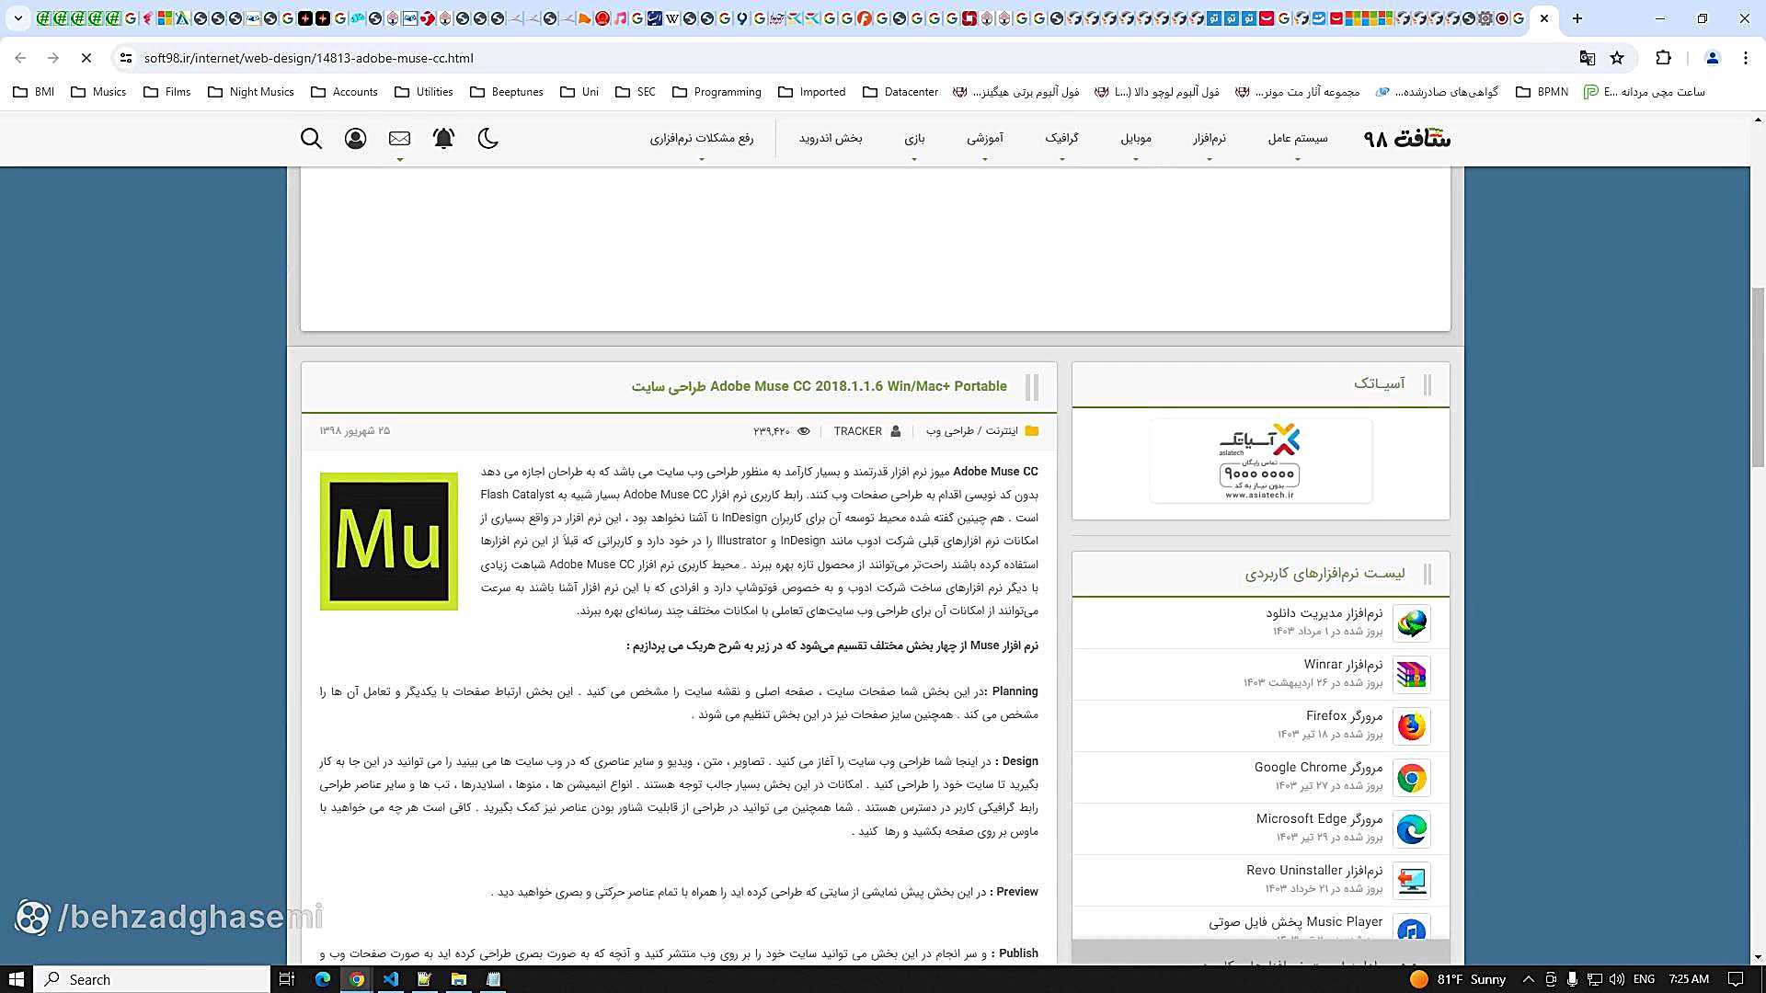
Task: Expand the بازی menu
Action: pos(914,139)
